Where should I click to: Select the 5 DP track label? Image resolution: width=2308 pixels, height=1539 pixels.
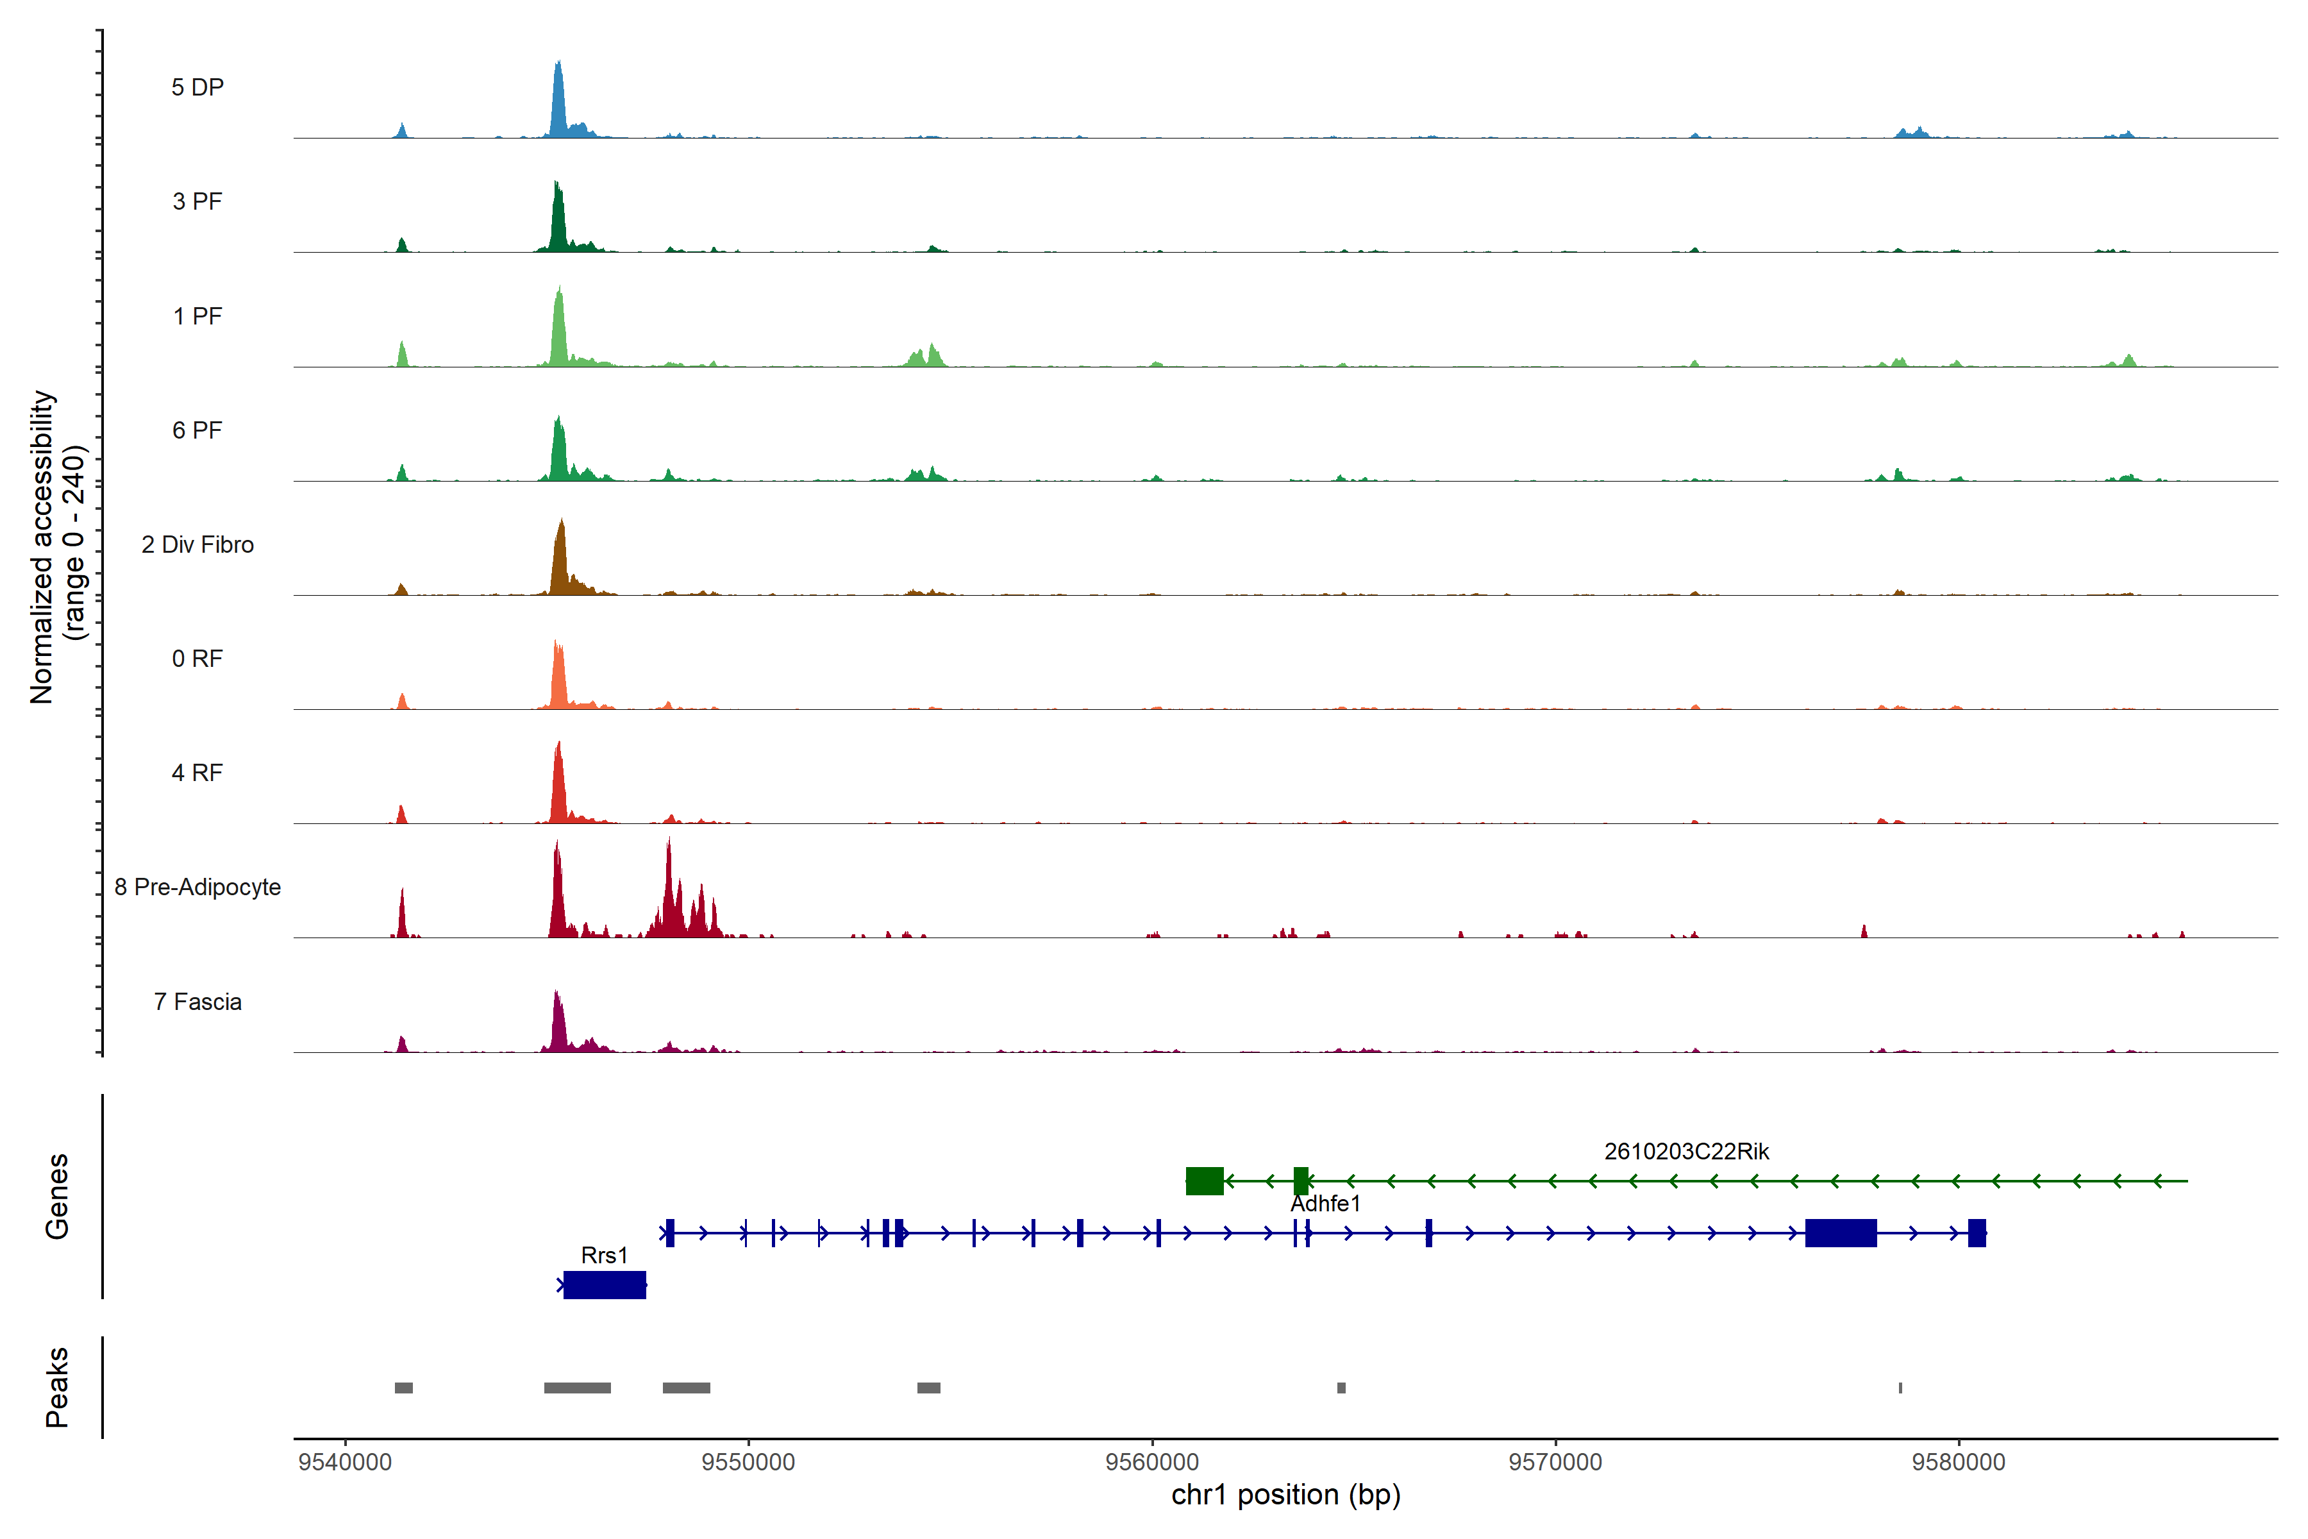click(197, 87)
